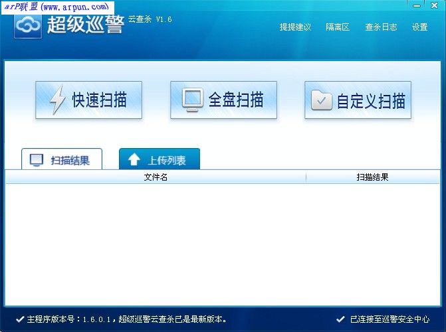View the 查杀日志 scan log
446x332 pixels.
tap(381, 27)
